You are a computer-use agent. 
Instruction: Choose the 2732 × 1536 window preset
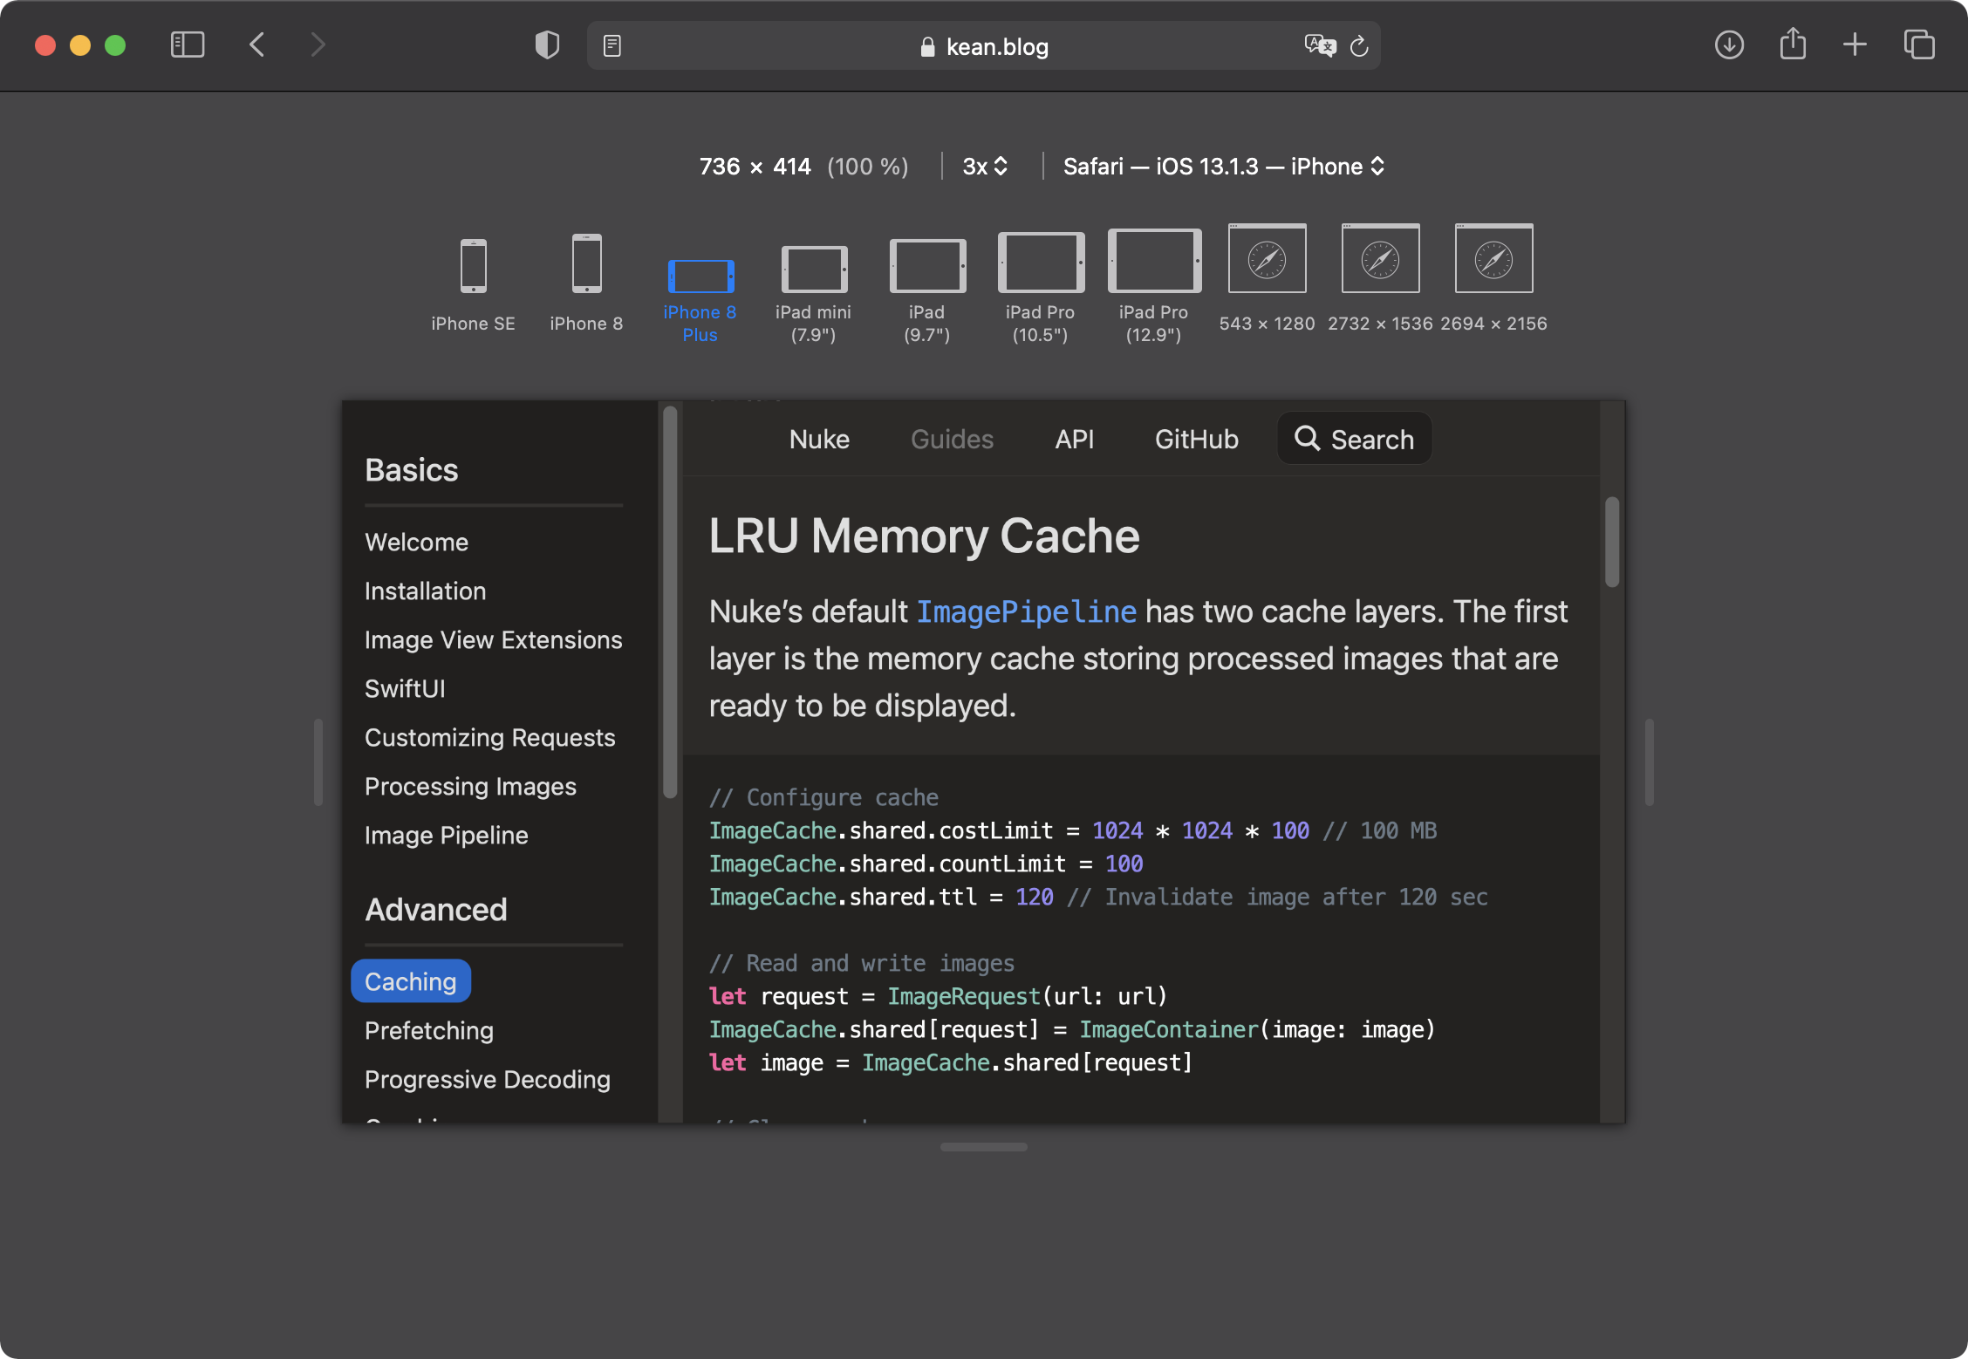(x=1380, y=258)
